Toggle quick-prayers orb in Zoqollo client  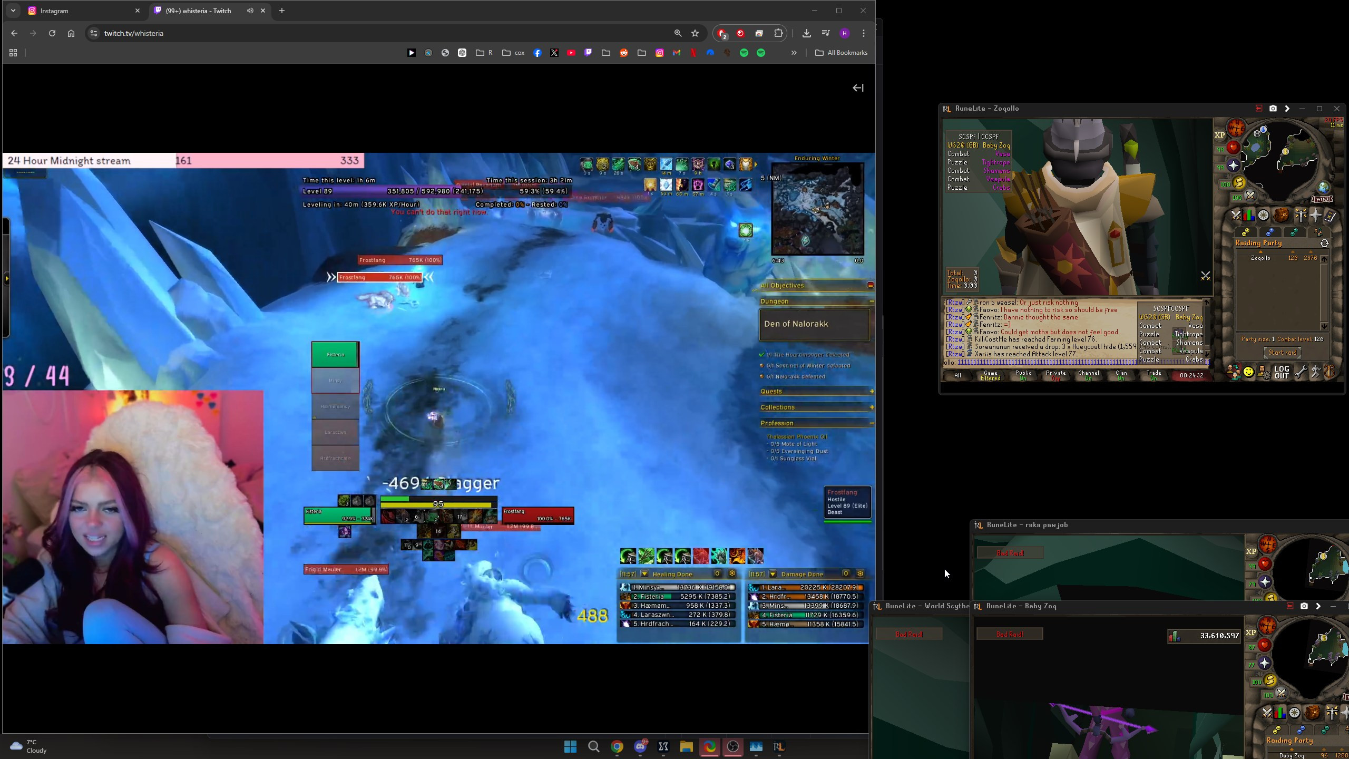point(1233,166)
